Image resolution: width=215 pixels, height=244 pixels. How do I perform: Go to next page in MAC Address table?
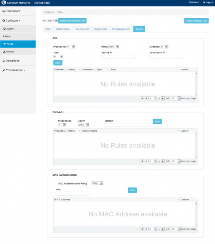pyautogui.click(x=163, y=229)
